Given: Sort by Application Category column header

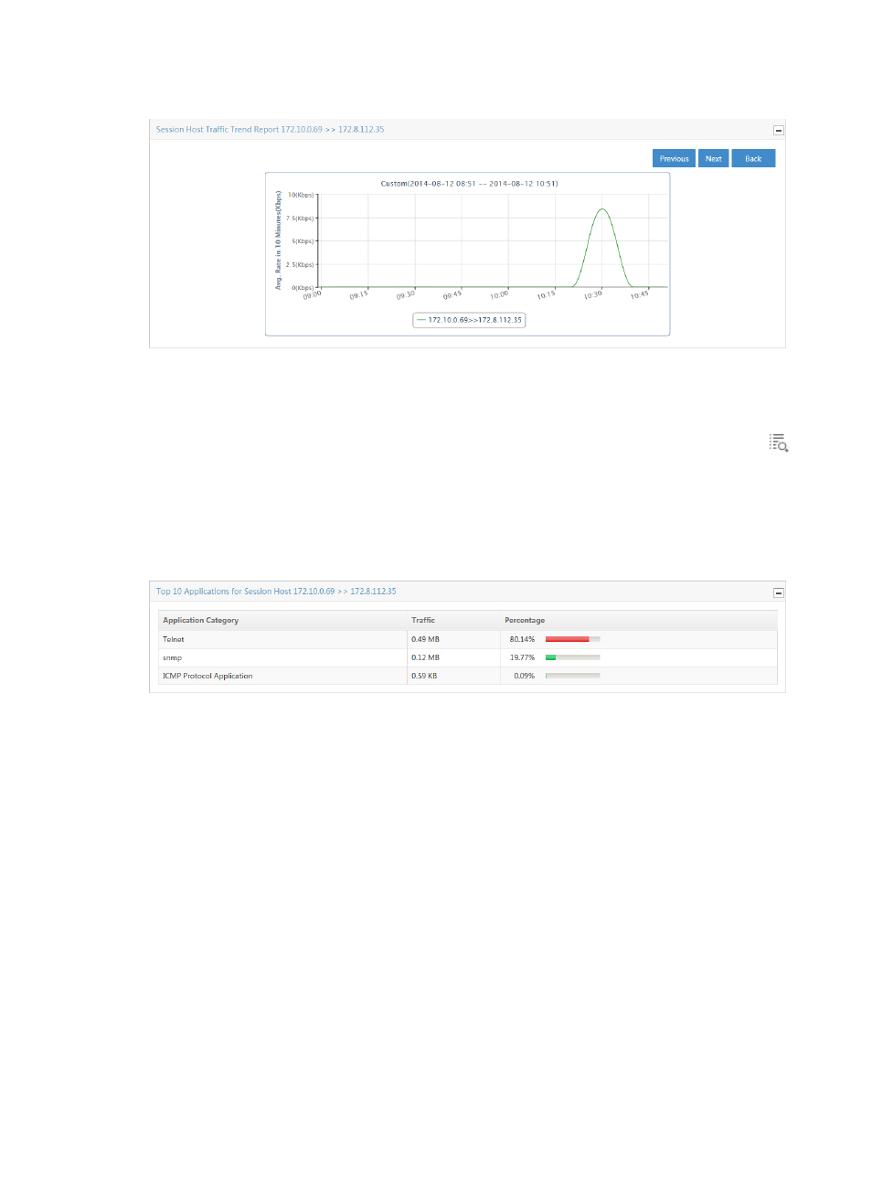Looking at the screenshot, I should click(x=200, y=620).
